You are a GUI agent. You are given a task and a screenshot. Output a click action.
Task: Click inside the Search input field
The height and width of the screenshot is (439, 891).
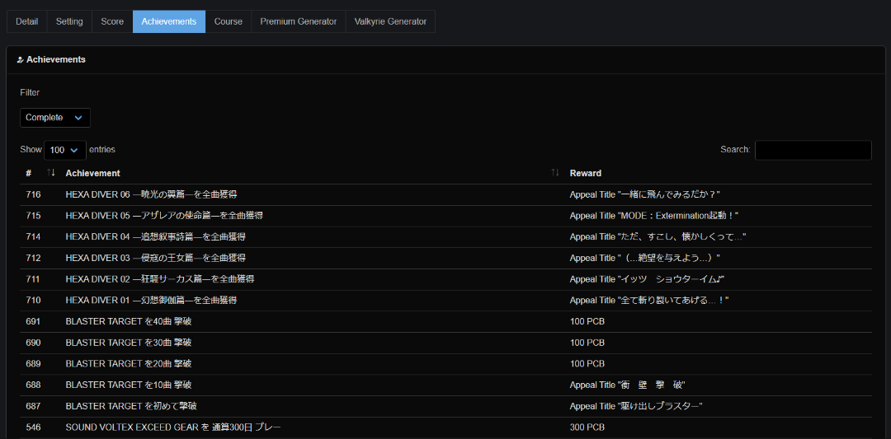813,150
